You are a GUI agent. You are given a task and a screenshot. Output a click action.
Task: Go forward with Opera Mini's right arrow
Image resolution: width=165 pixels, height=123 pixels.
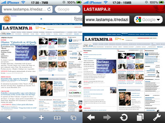click(107, 117)
